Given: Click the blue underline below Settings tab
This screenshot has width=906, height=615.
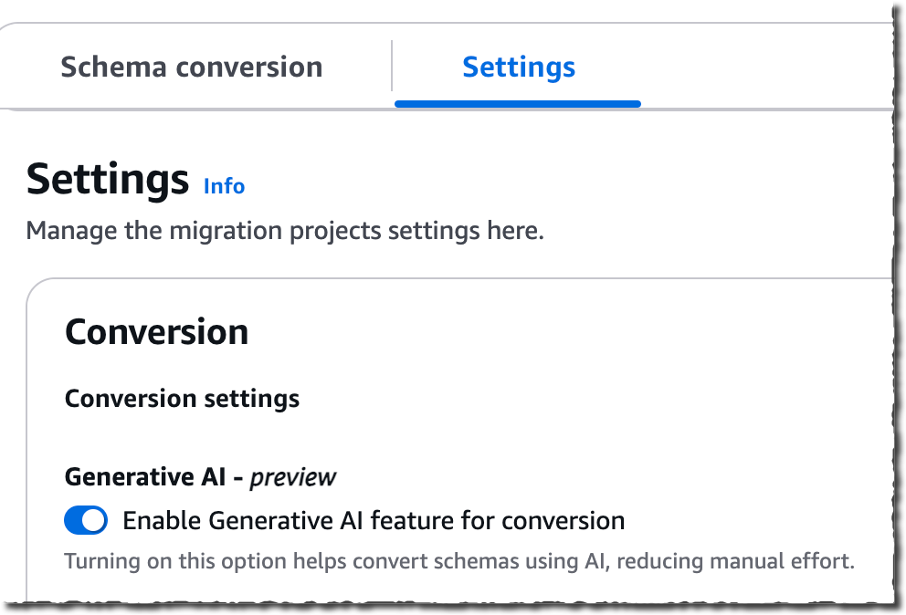Looking at the screenshot, I should tap(517, 103).
